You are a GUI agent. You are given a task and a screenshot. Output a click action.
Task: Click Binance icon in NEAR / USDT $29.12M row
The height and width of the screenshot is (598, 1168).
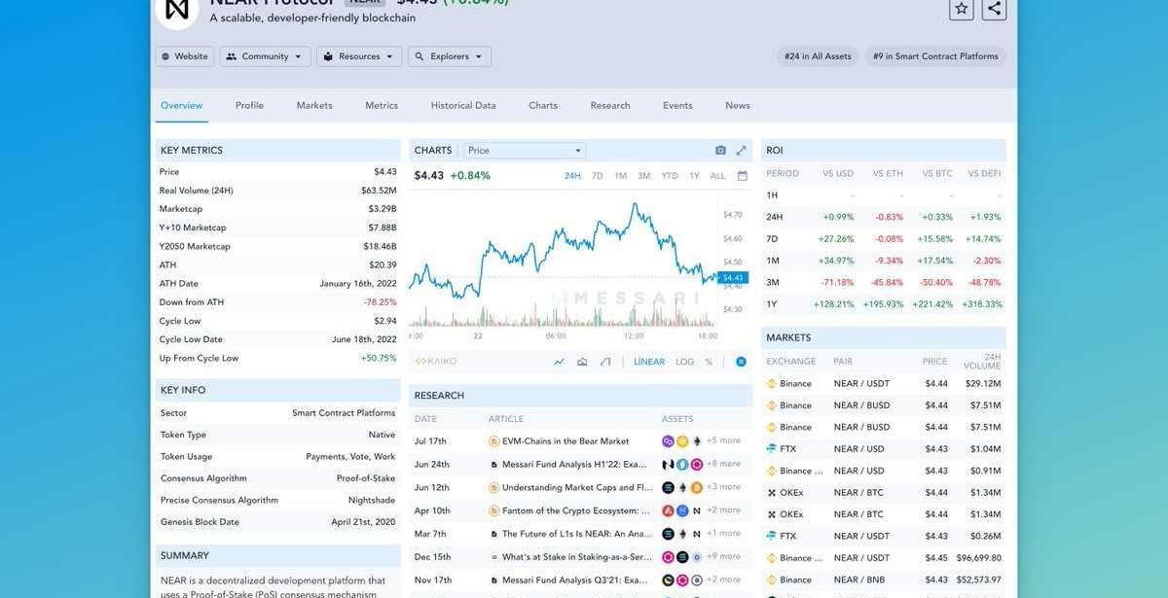[x=772, y=384]
